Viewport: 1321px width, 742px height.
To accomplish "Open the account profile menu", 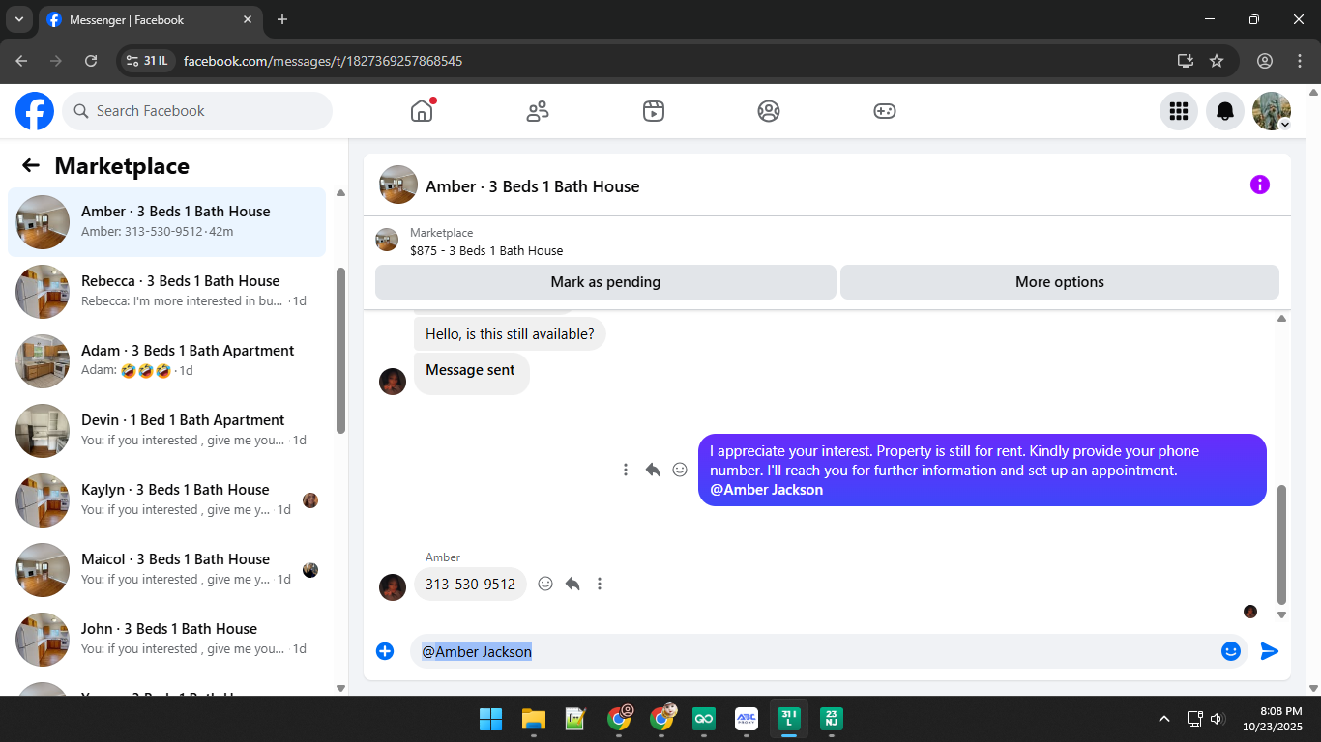I will (1272, 111).
